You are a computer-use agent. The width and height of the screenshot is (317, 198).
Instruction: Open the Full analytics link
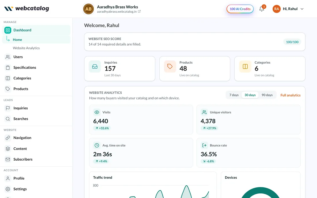[x=290, y=95]
